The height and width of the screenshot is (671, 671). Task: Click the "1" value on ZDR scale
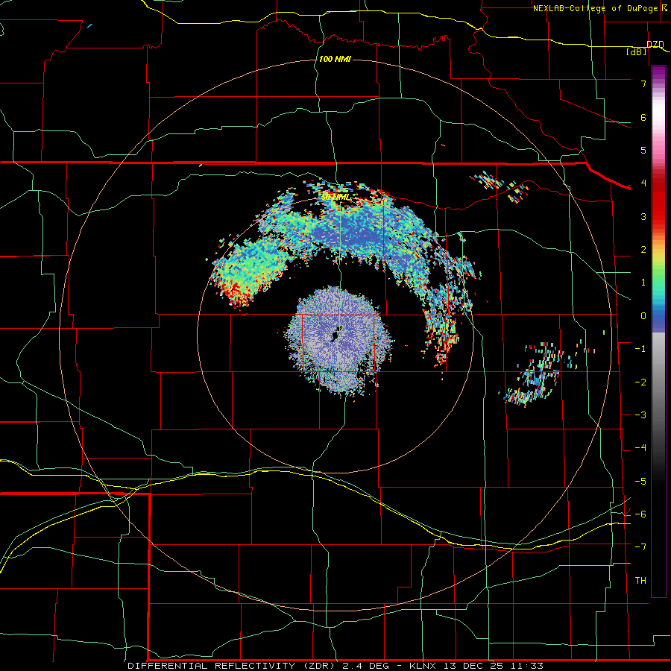pyautogui.click(x=643, y=283)
